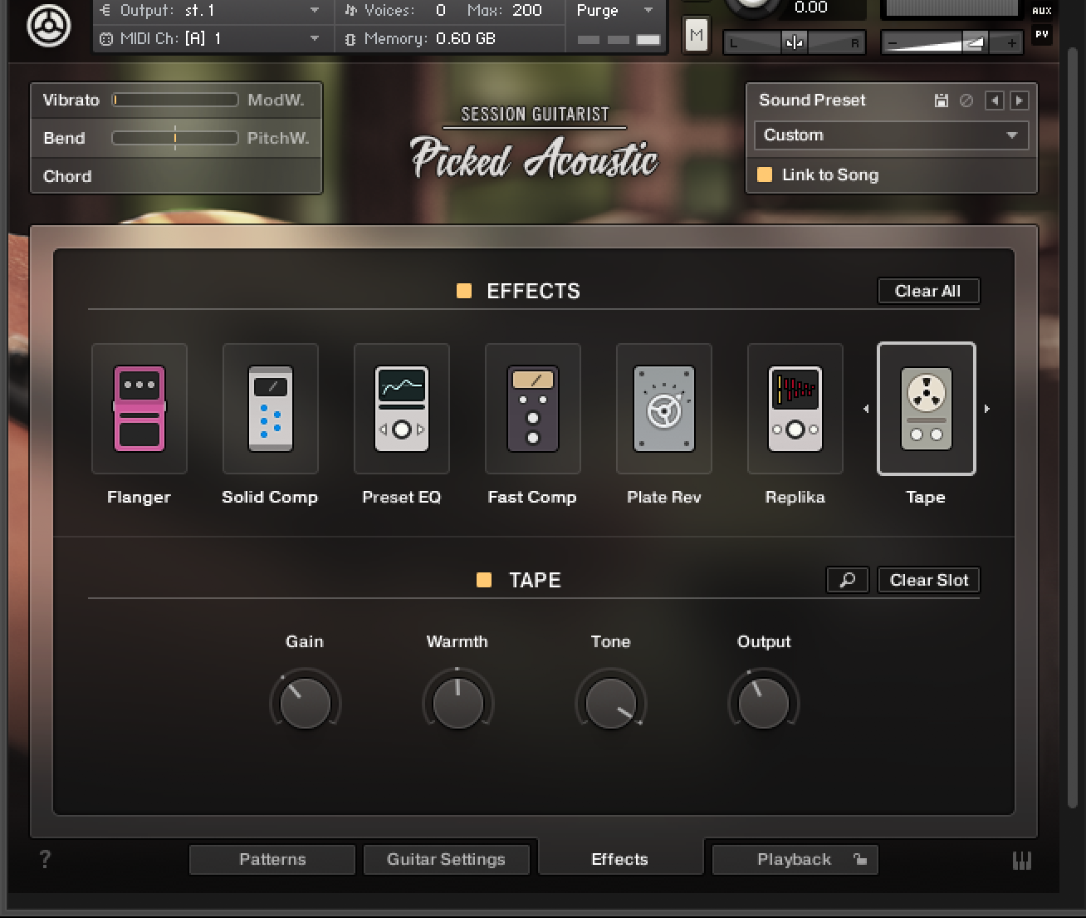The image size is (1086, 918).
Task: Click the Tape Output knob
Action: pos(764,703)
